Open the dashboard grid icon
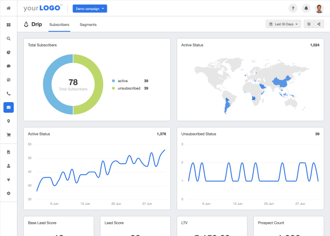 (8, 25)
